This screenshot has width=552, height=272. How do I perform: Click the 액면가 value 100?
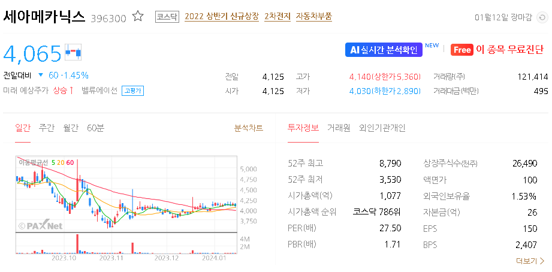[x=530, y=180]
